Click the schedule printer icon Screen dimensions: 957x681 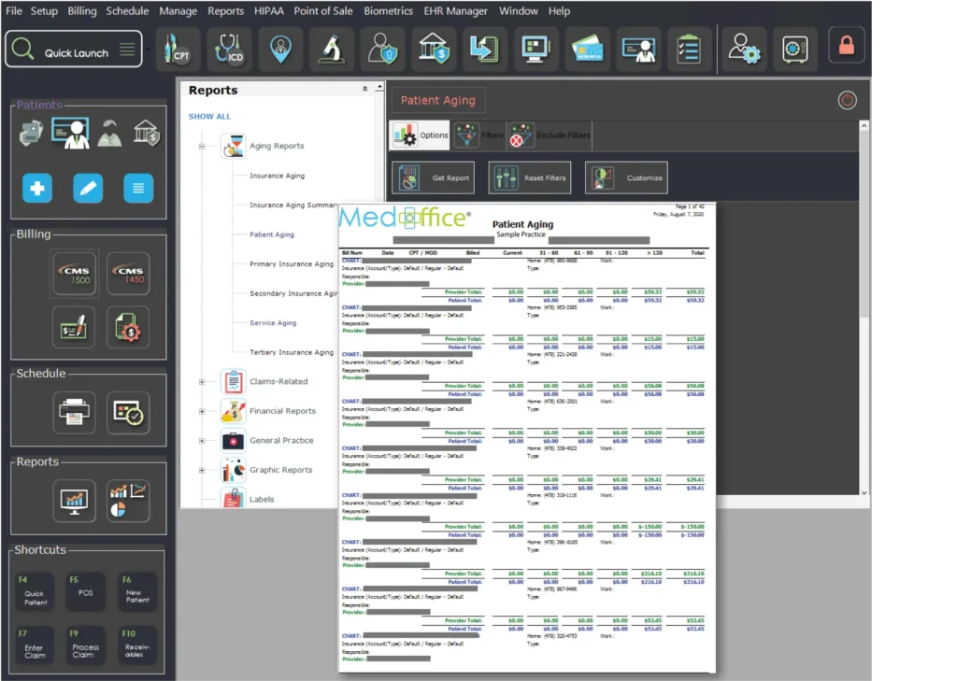tap(74, 412)
